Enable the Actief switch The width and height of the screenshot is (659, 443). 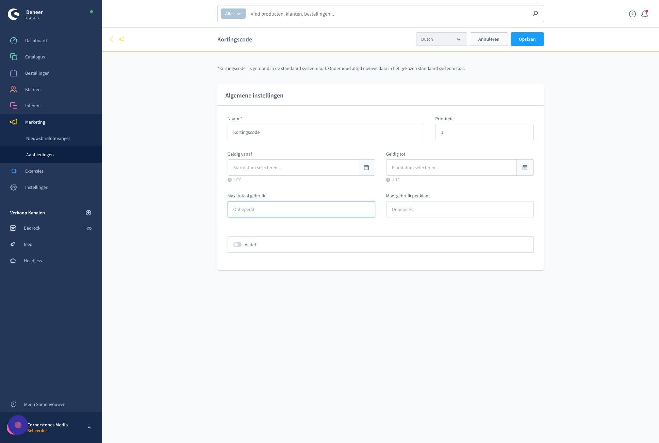tap(237, 245)
